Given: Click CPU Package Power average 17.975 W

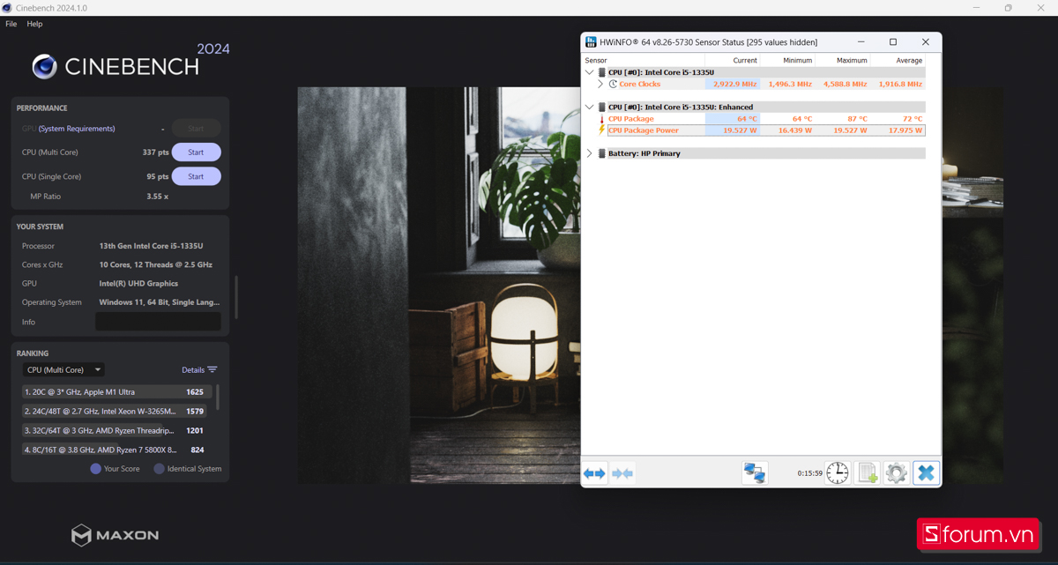Looking at the screenshot, I should (905, 130).
